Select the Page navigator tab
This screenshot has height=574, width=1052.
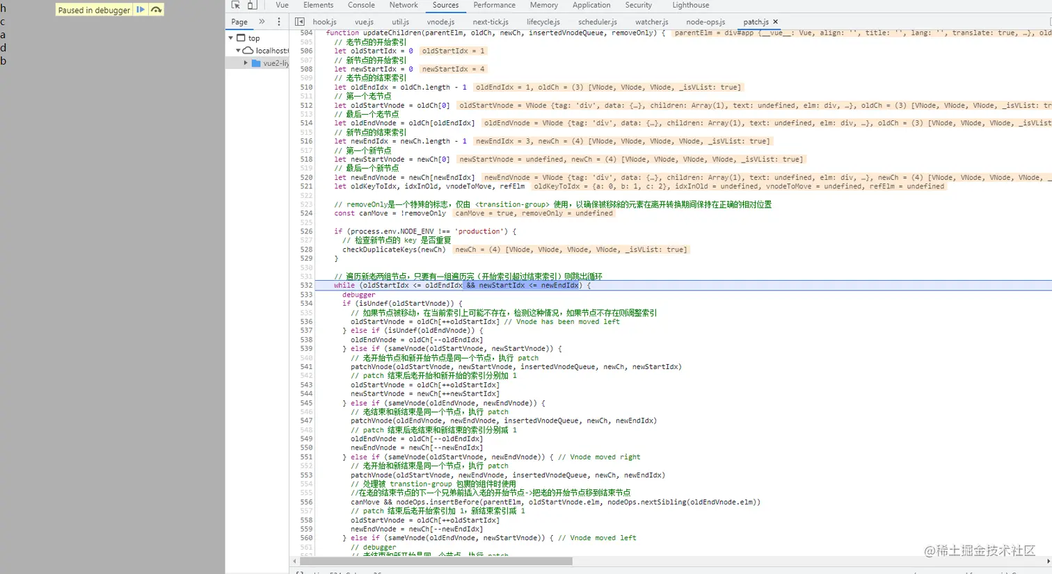(239, 22)
